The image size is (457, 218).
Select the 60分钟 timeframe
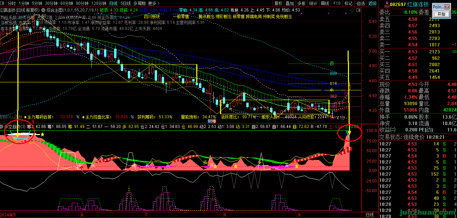[67, 3]
